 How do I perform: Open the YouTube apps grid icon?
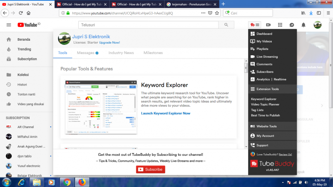280,25
